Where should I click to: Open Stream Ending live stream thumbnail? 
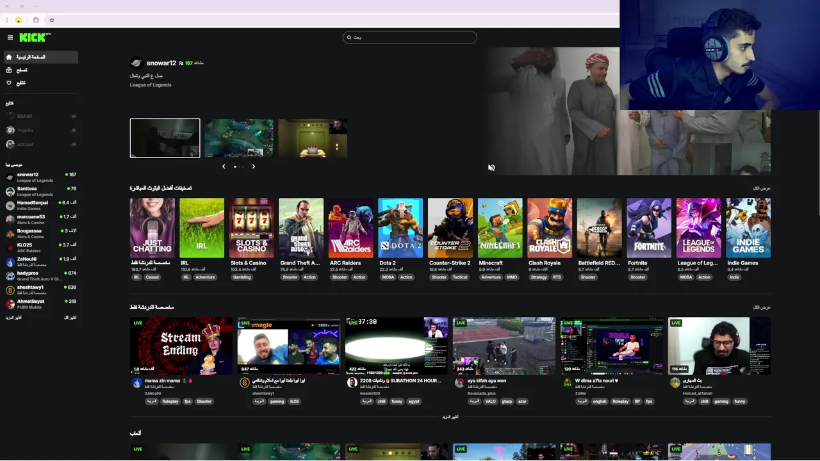[181, 346]
